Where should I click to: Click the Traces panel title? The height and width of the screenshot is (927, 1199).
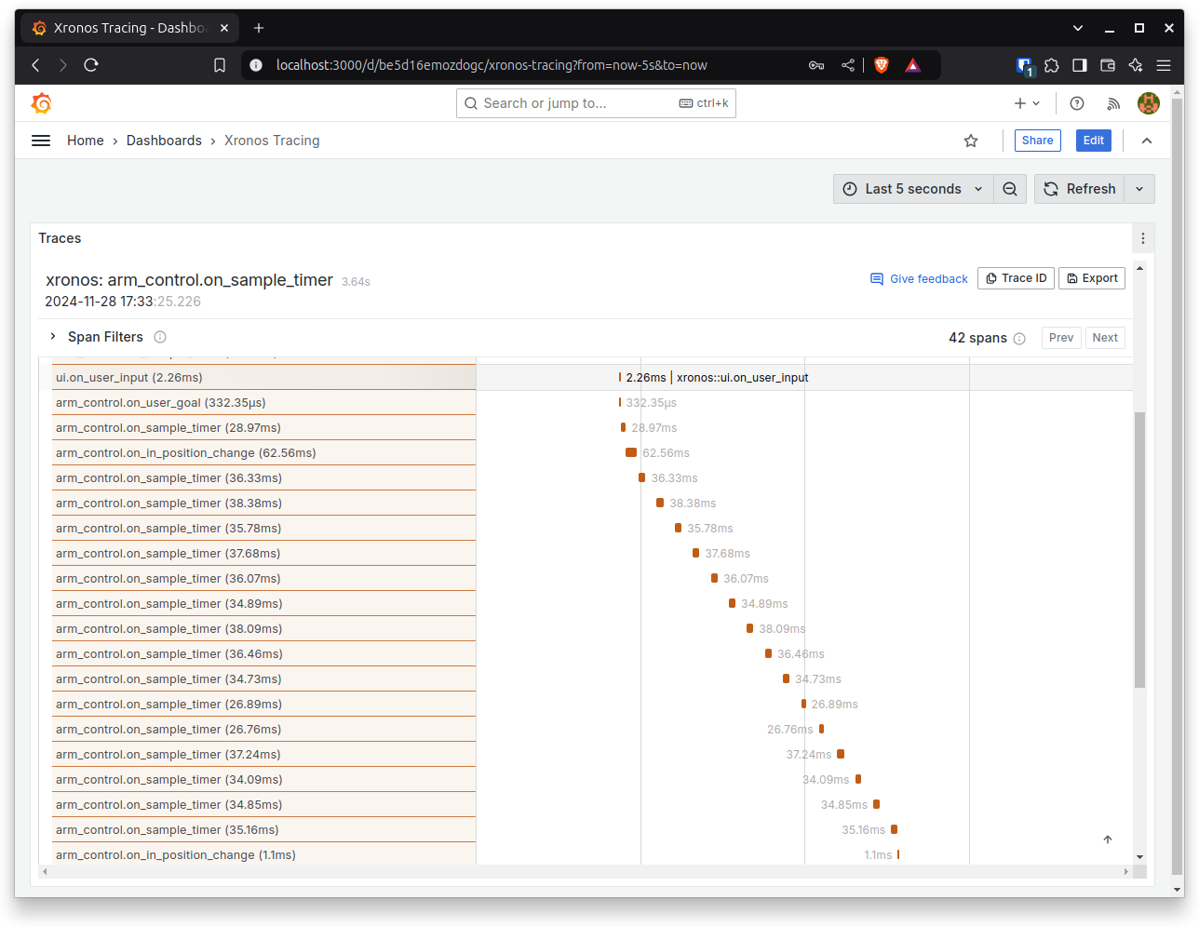tap(60, 238)
